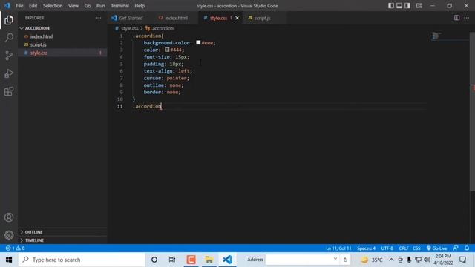
Task: Click the editor minimap preview
Action: pos(436,36)
